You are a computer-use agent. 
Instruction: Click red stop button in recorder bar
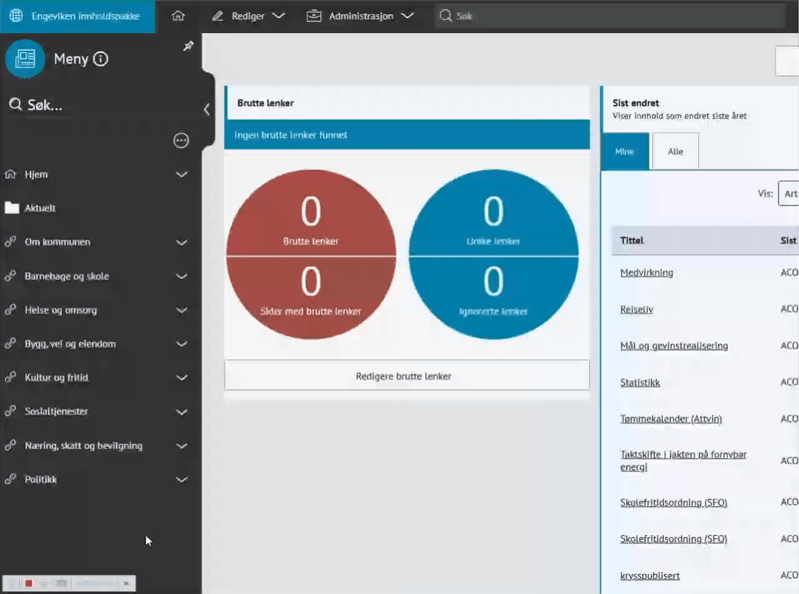pos(29,583)
